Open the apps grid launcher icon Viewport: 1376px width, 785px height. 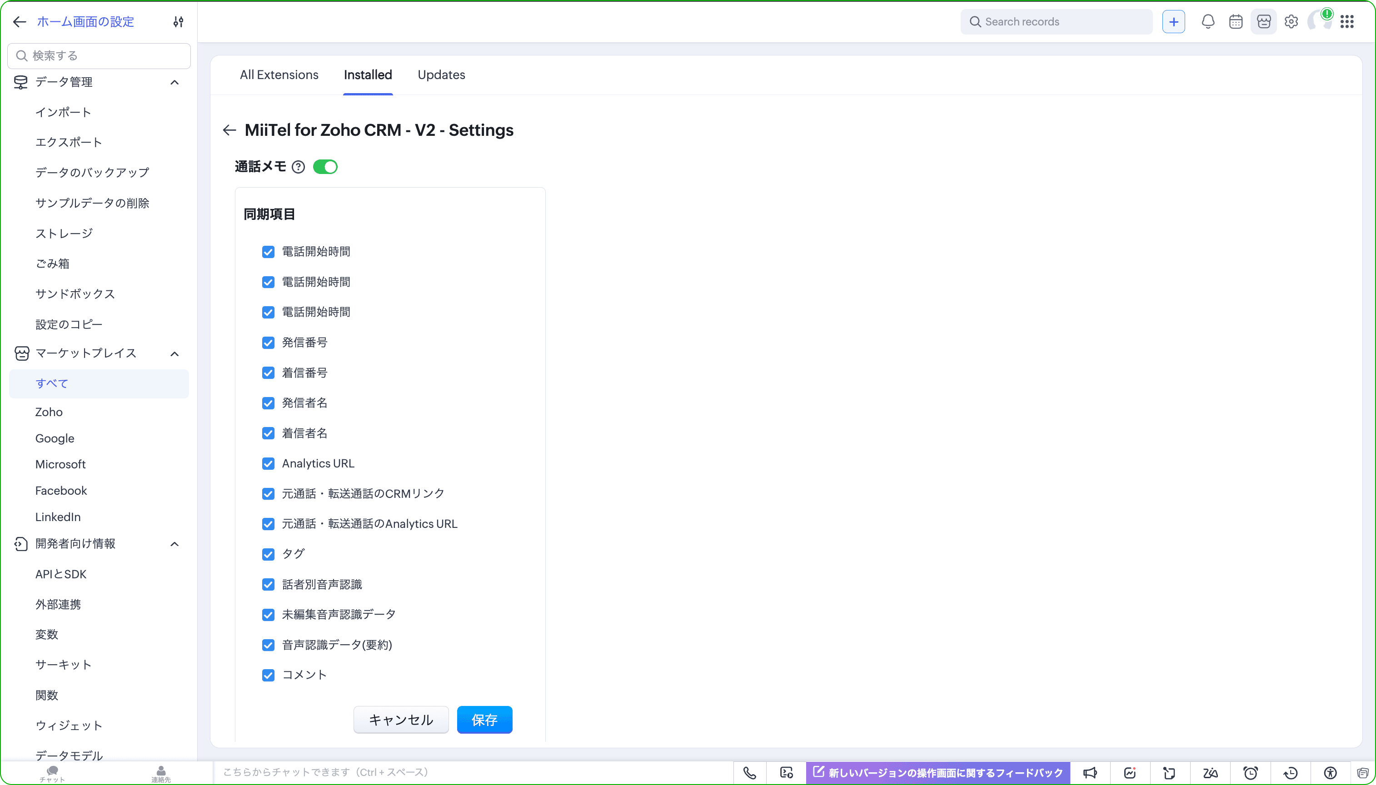coord(1347,21)
